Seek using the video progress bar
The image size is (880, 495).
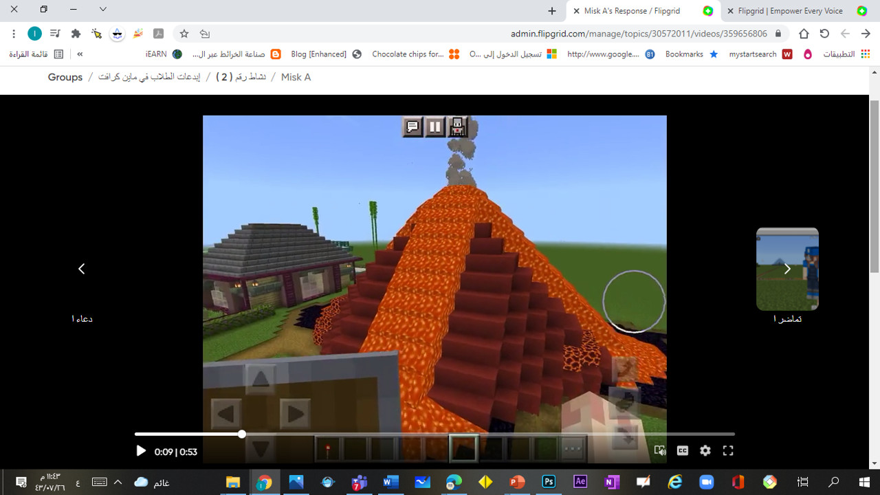tap(434, 434)
